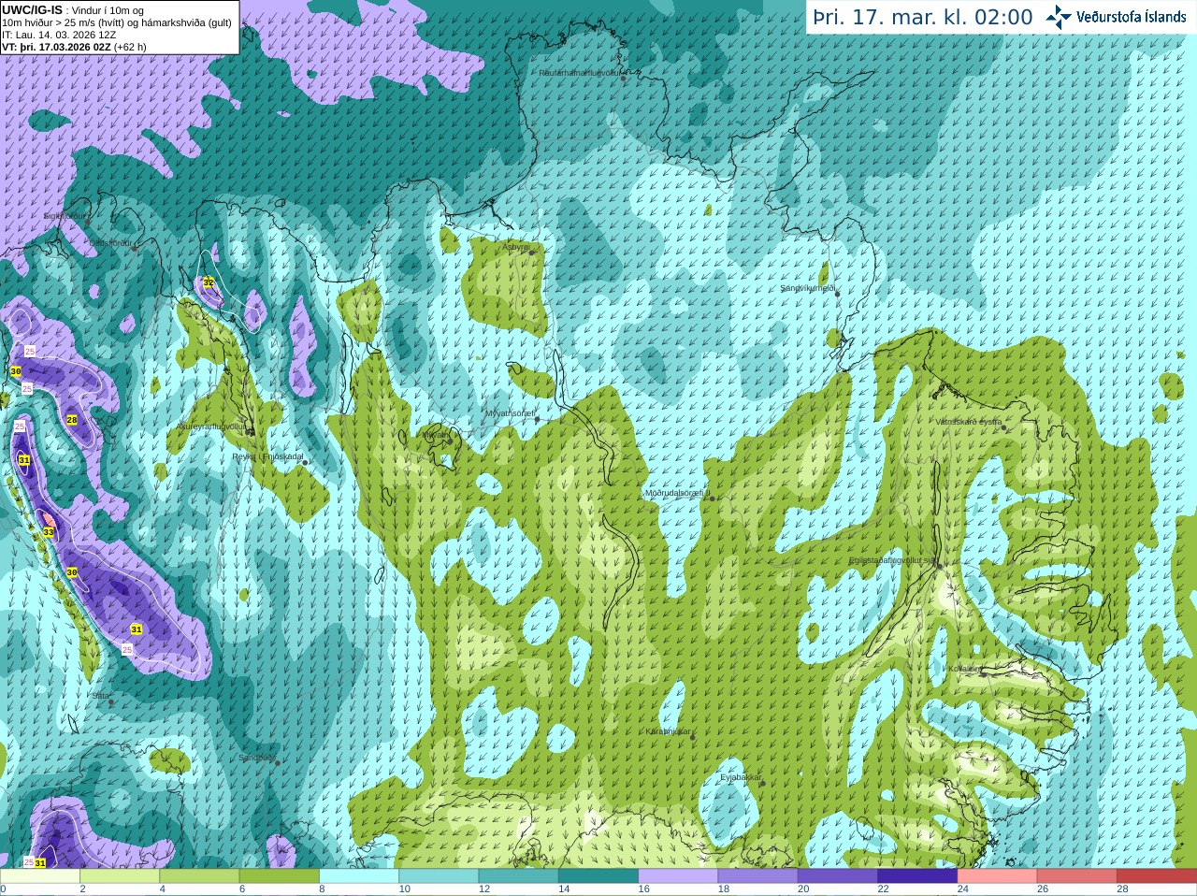Click the Akureyrarflugvöllur station label
This screenshot has height=896, width=1197.
(211, 426)
